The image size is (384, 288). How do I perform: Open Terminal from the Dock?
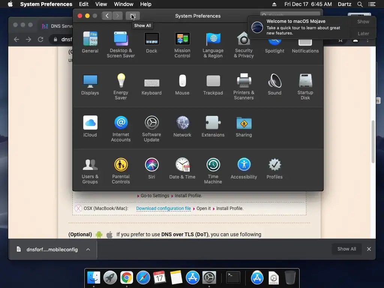click(233, 277)
